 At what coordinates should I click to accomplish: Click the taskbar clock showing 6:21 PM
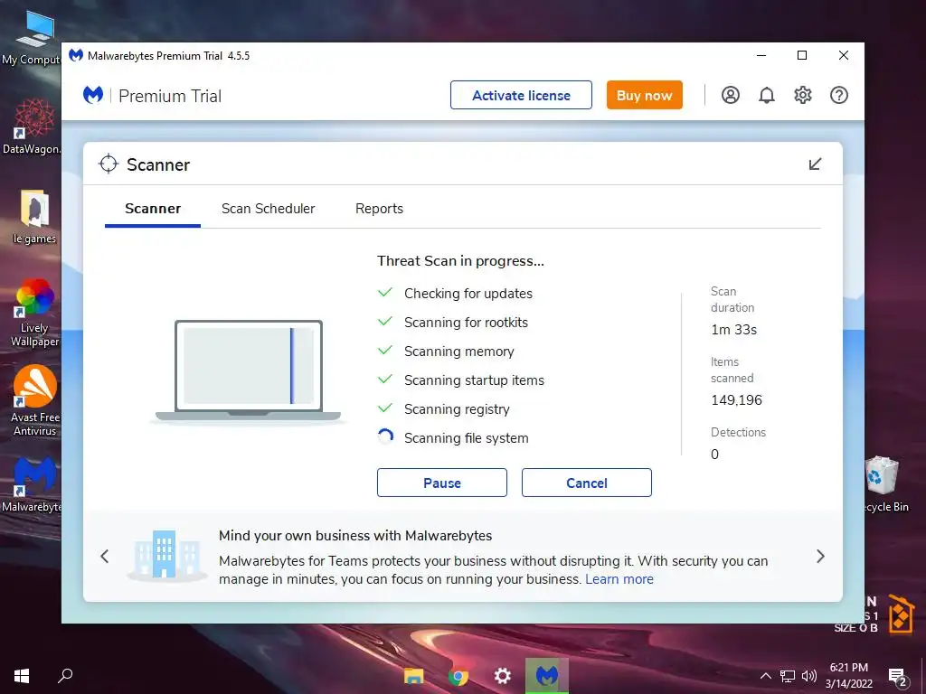tap(849, 676)
